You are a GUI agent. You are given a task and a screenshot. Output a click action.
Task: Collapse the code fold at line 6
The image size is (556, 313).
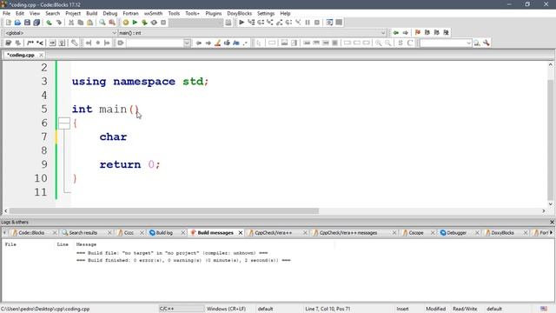click(64, 123)
